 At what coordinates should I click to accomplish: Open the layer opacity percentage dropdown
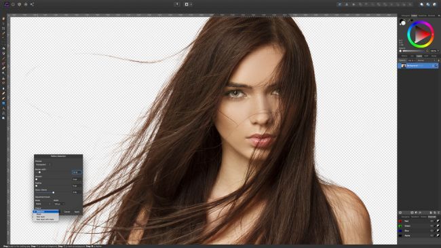(x=411, y=60)
